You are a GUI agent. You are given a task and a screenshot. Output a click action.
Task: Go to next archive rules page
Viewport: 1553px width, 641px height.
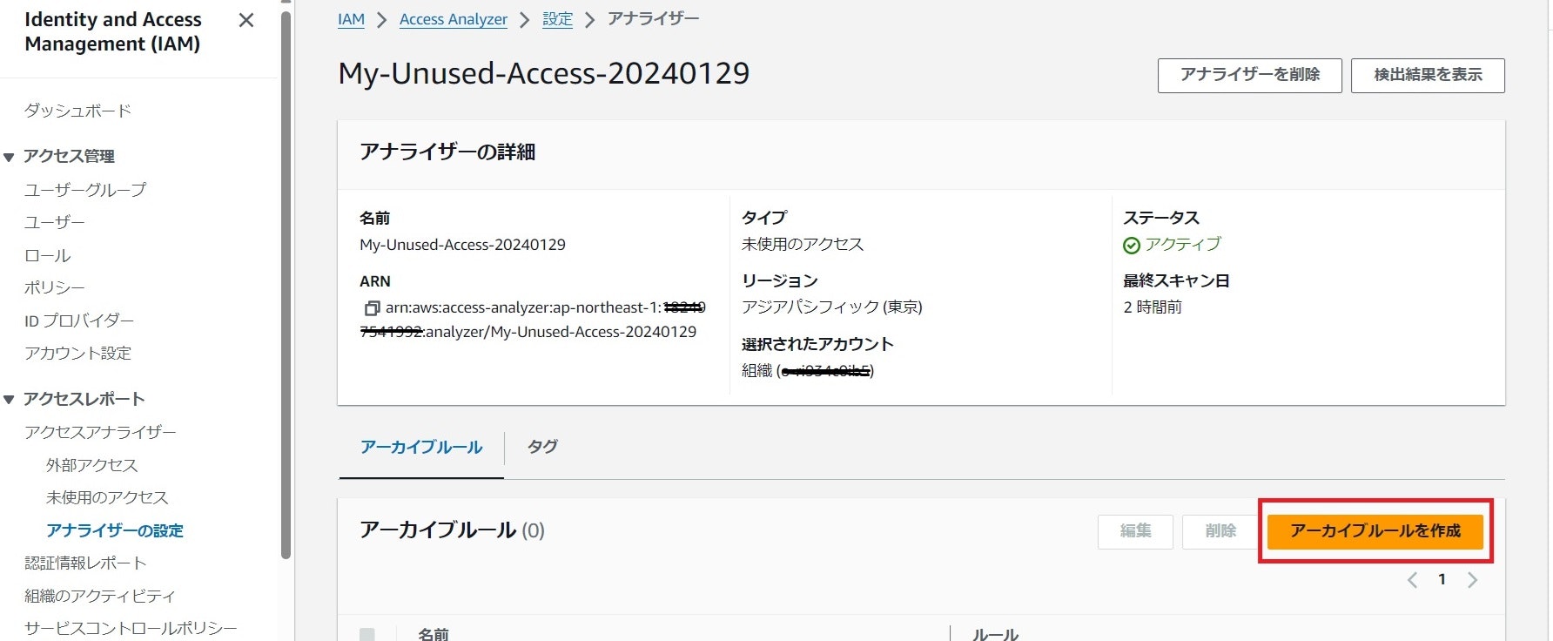click(x=1472, y=580)
